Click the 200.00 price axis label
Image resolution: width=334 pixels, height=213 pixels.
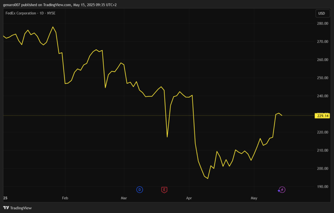322,169
